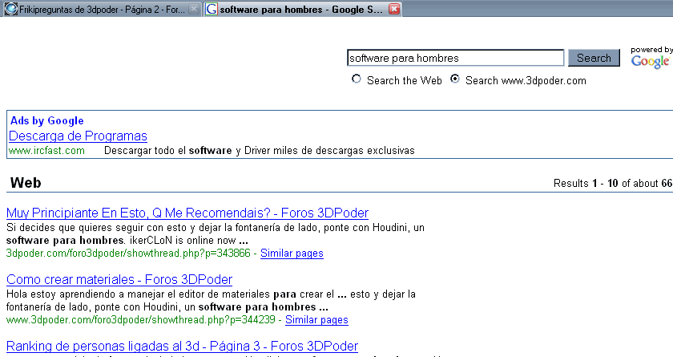Click the Search button
The height and width of the screenshot is (357, 673).
[x=594, y=58]
